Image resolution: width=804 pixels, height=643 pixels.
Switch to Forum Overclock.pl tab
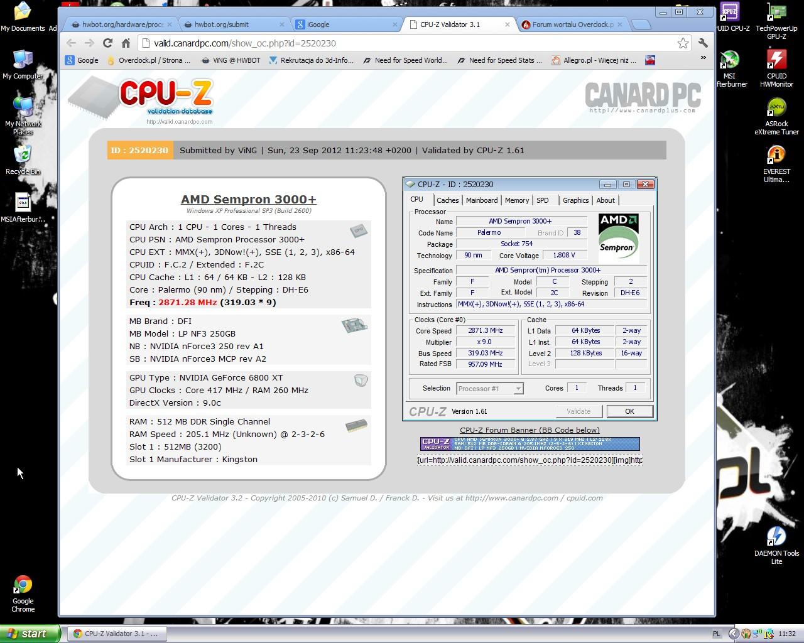pos(572,24)
